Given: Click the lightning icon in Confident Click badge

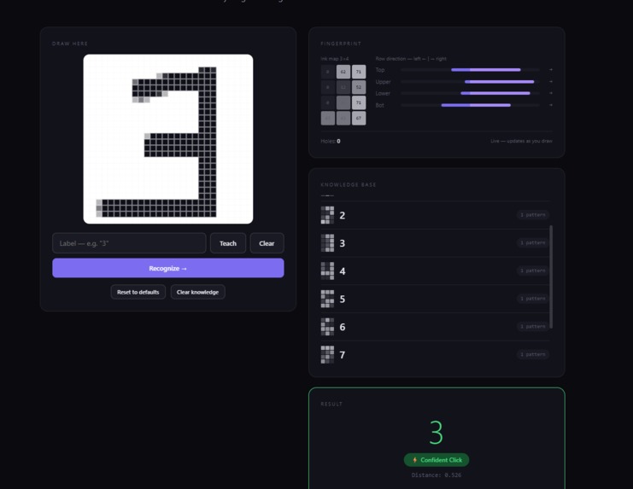Looking at the screenshot, I should coord(414,460).
